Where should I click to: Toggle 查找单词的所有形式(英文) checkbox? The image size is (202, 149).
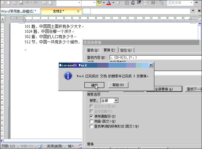tap(91, 126)
